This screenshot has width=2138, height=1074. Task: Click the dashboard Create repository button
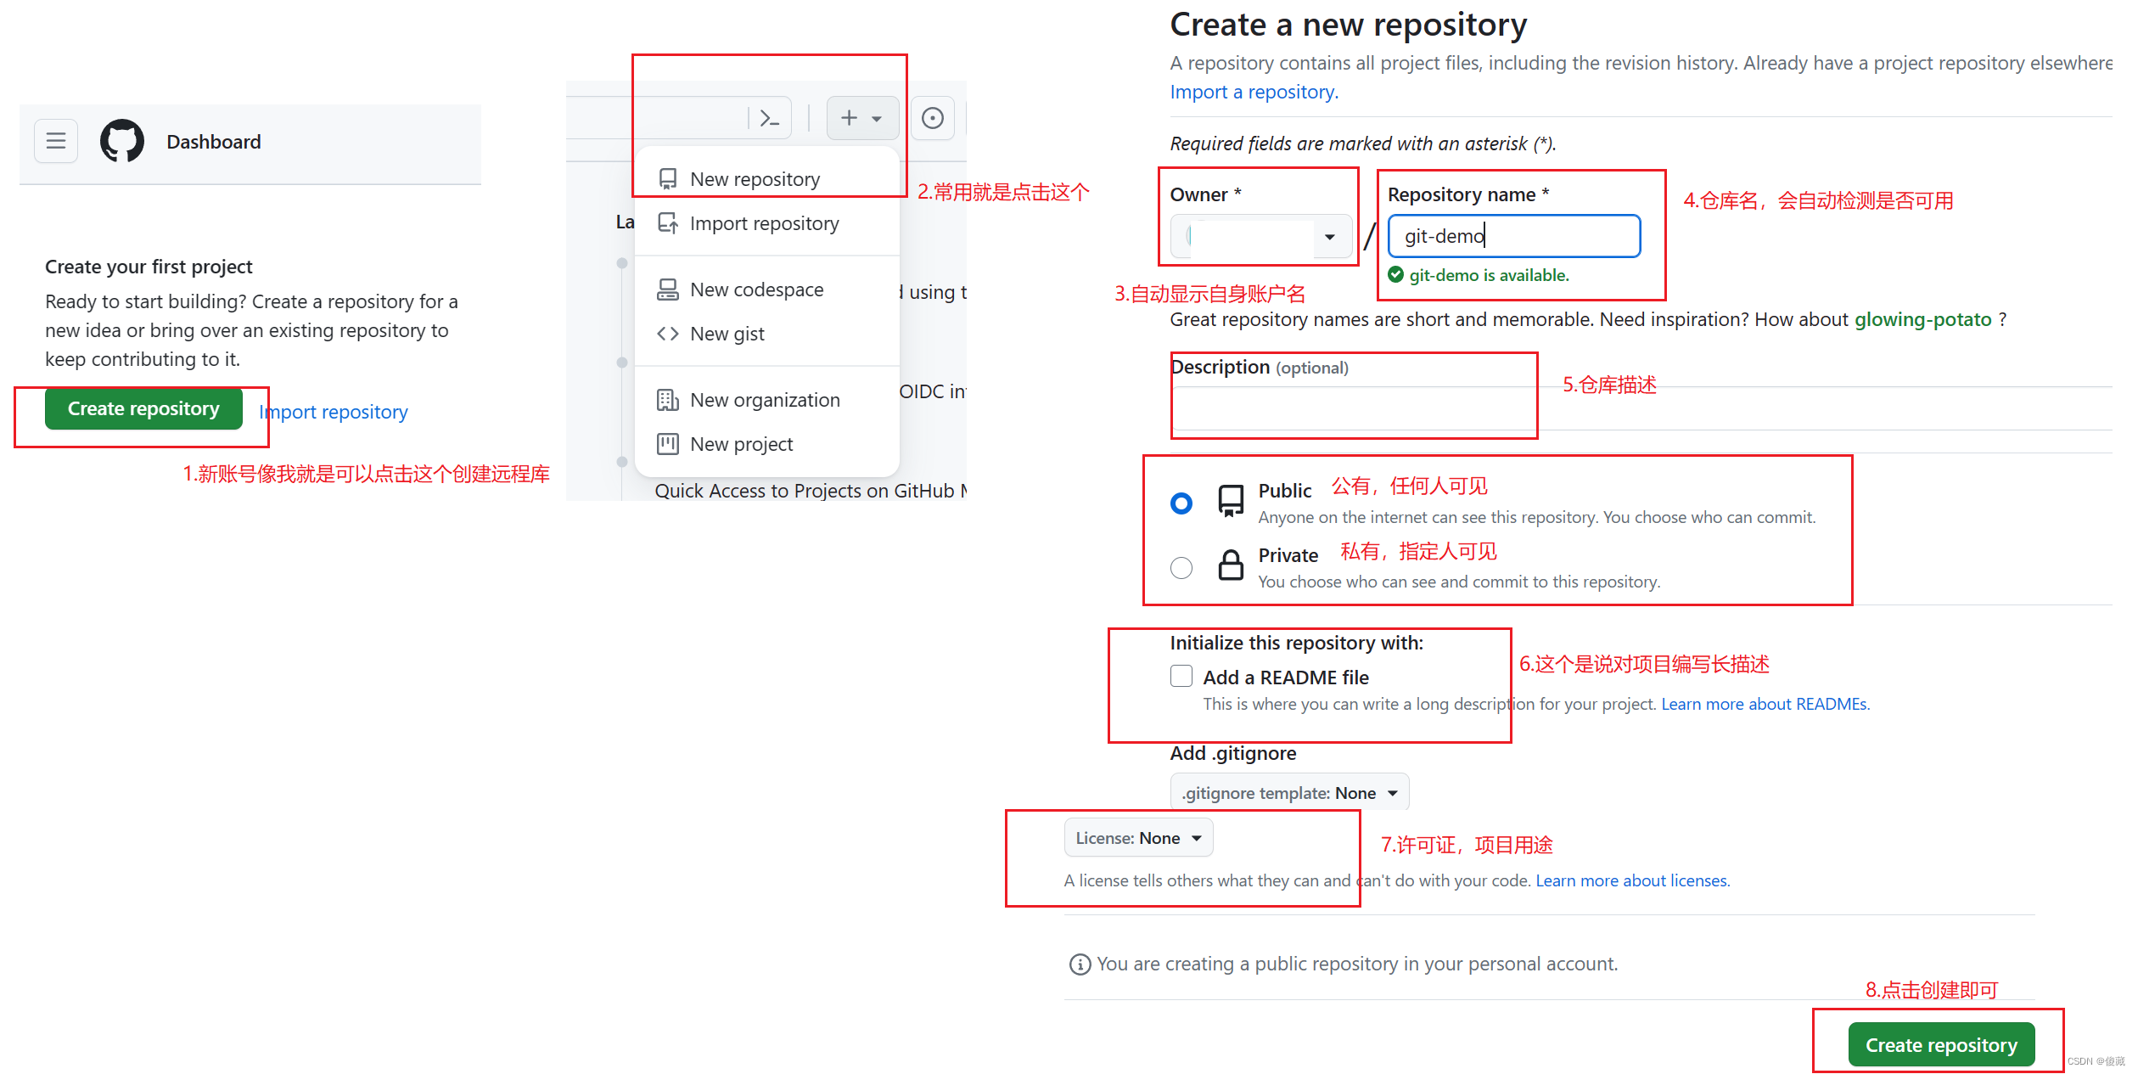point(143,408)
